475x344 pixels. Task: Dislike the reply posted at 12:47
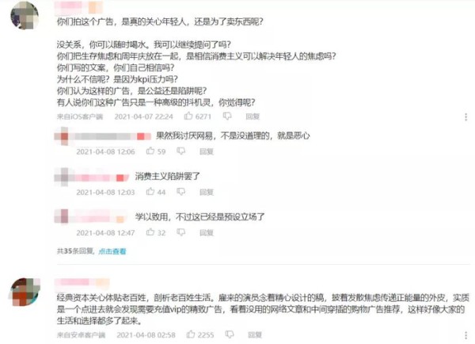(x=180, y=232)
